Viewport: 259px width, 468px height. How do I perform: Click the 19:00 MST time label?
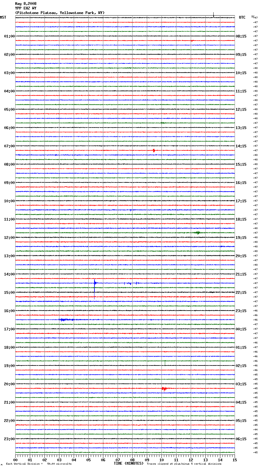click(x=9, y=366)
